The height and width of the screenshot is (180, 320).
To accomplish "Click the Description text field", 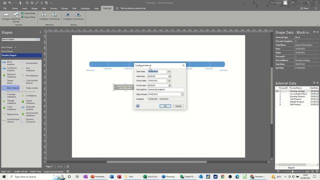I will coord(165,89).
